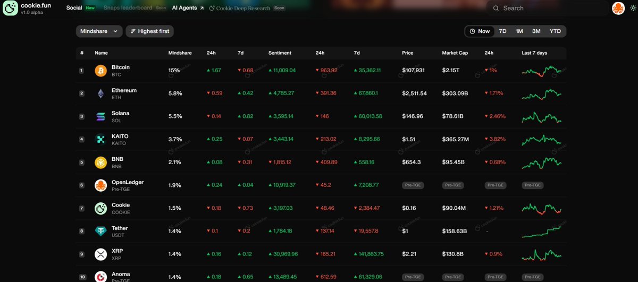Viewport: 638px width, 282px height.
Task: Click the OpenLedger project icon
Action: 100,185
